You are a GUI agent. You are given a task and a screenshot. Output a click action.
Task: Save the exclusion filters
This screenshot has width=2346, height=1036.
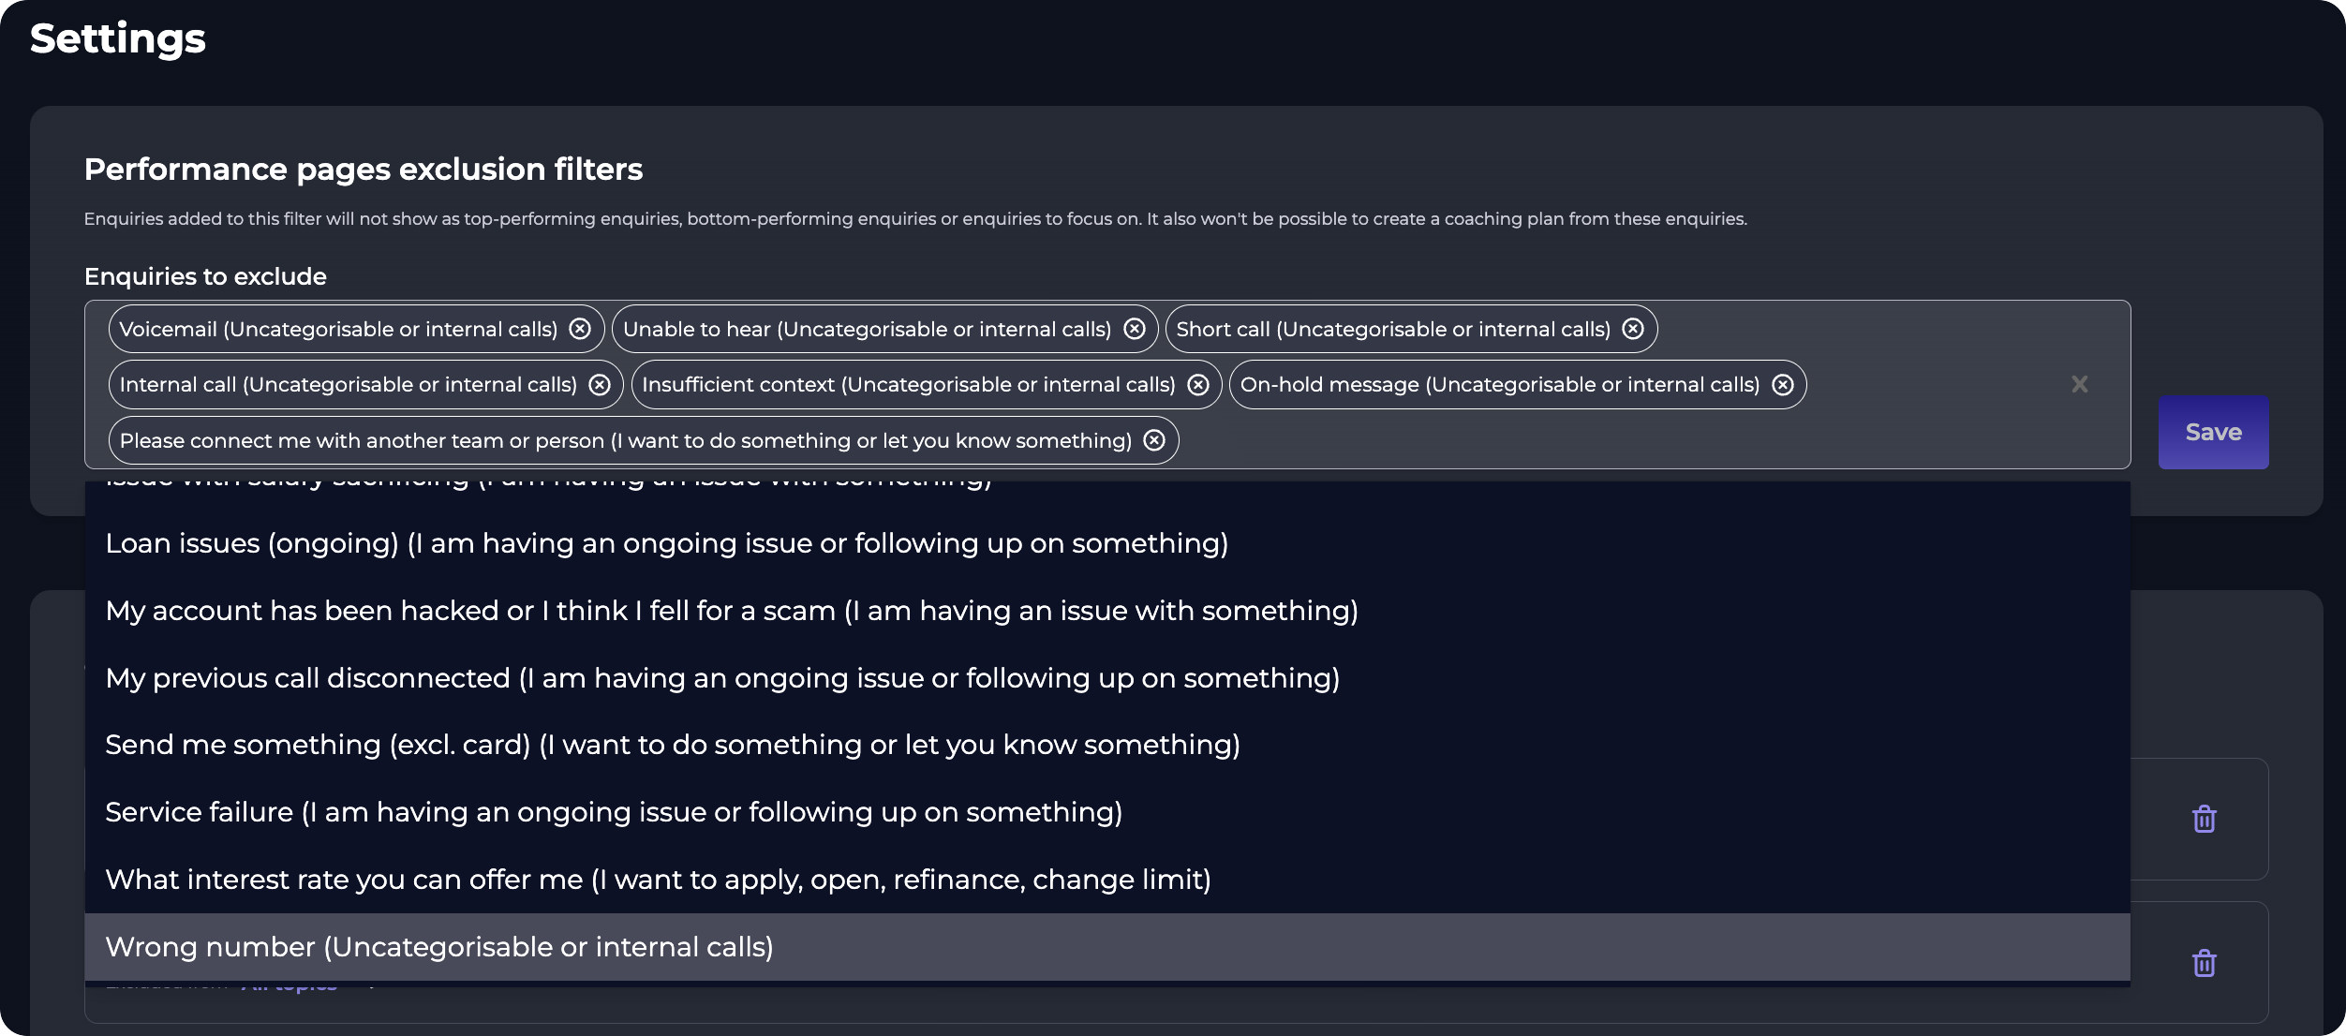coord(2213,432)
